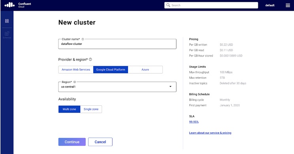294x154 pixels.
Task: Choose Multi zone availability
Action: [x=70, y=109]
